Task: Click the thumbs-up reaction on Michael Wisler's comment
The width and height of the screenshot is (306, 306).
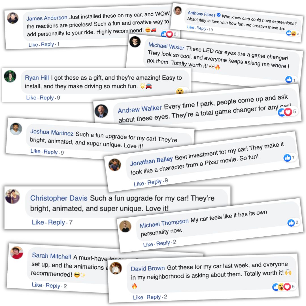Action: [x=289, y=80]
